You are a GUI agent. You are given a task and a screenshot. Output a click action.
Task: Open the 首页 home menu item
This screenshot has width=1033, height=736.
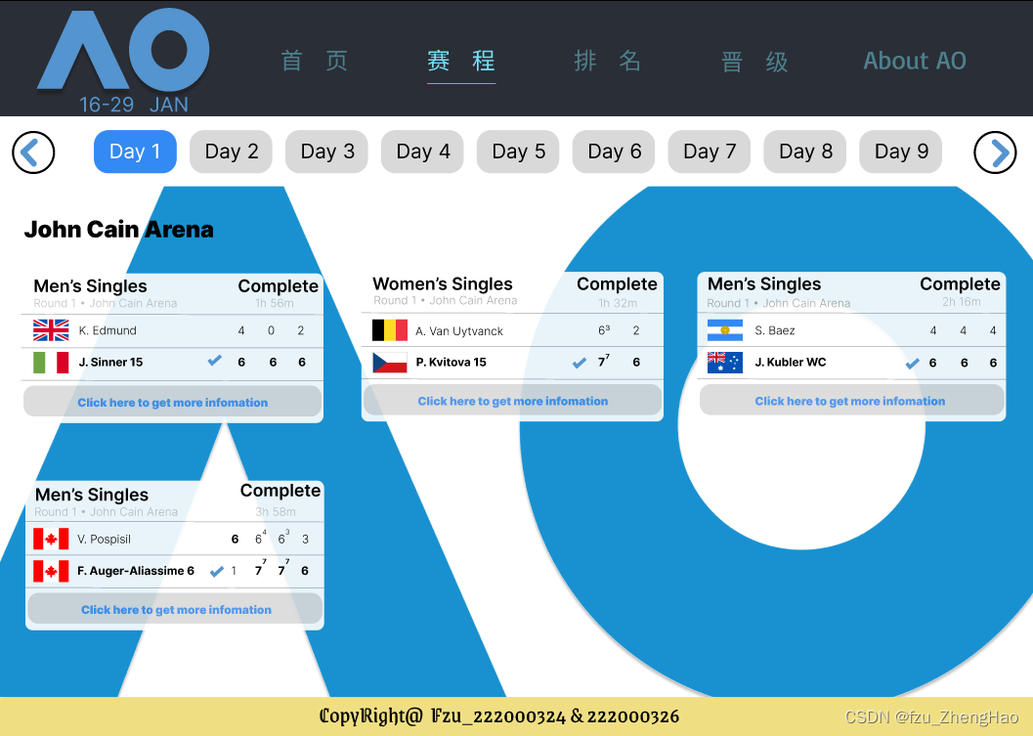coord(315,61)
